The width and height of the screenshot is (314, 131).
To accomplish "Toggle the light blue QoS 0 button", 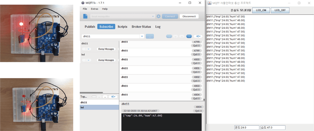I will click(x=169, y=36).
